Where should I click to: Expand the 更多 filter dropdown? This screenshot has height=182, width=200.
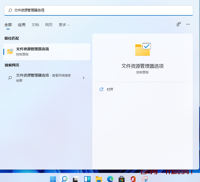coord(64,25)
